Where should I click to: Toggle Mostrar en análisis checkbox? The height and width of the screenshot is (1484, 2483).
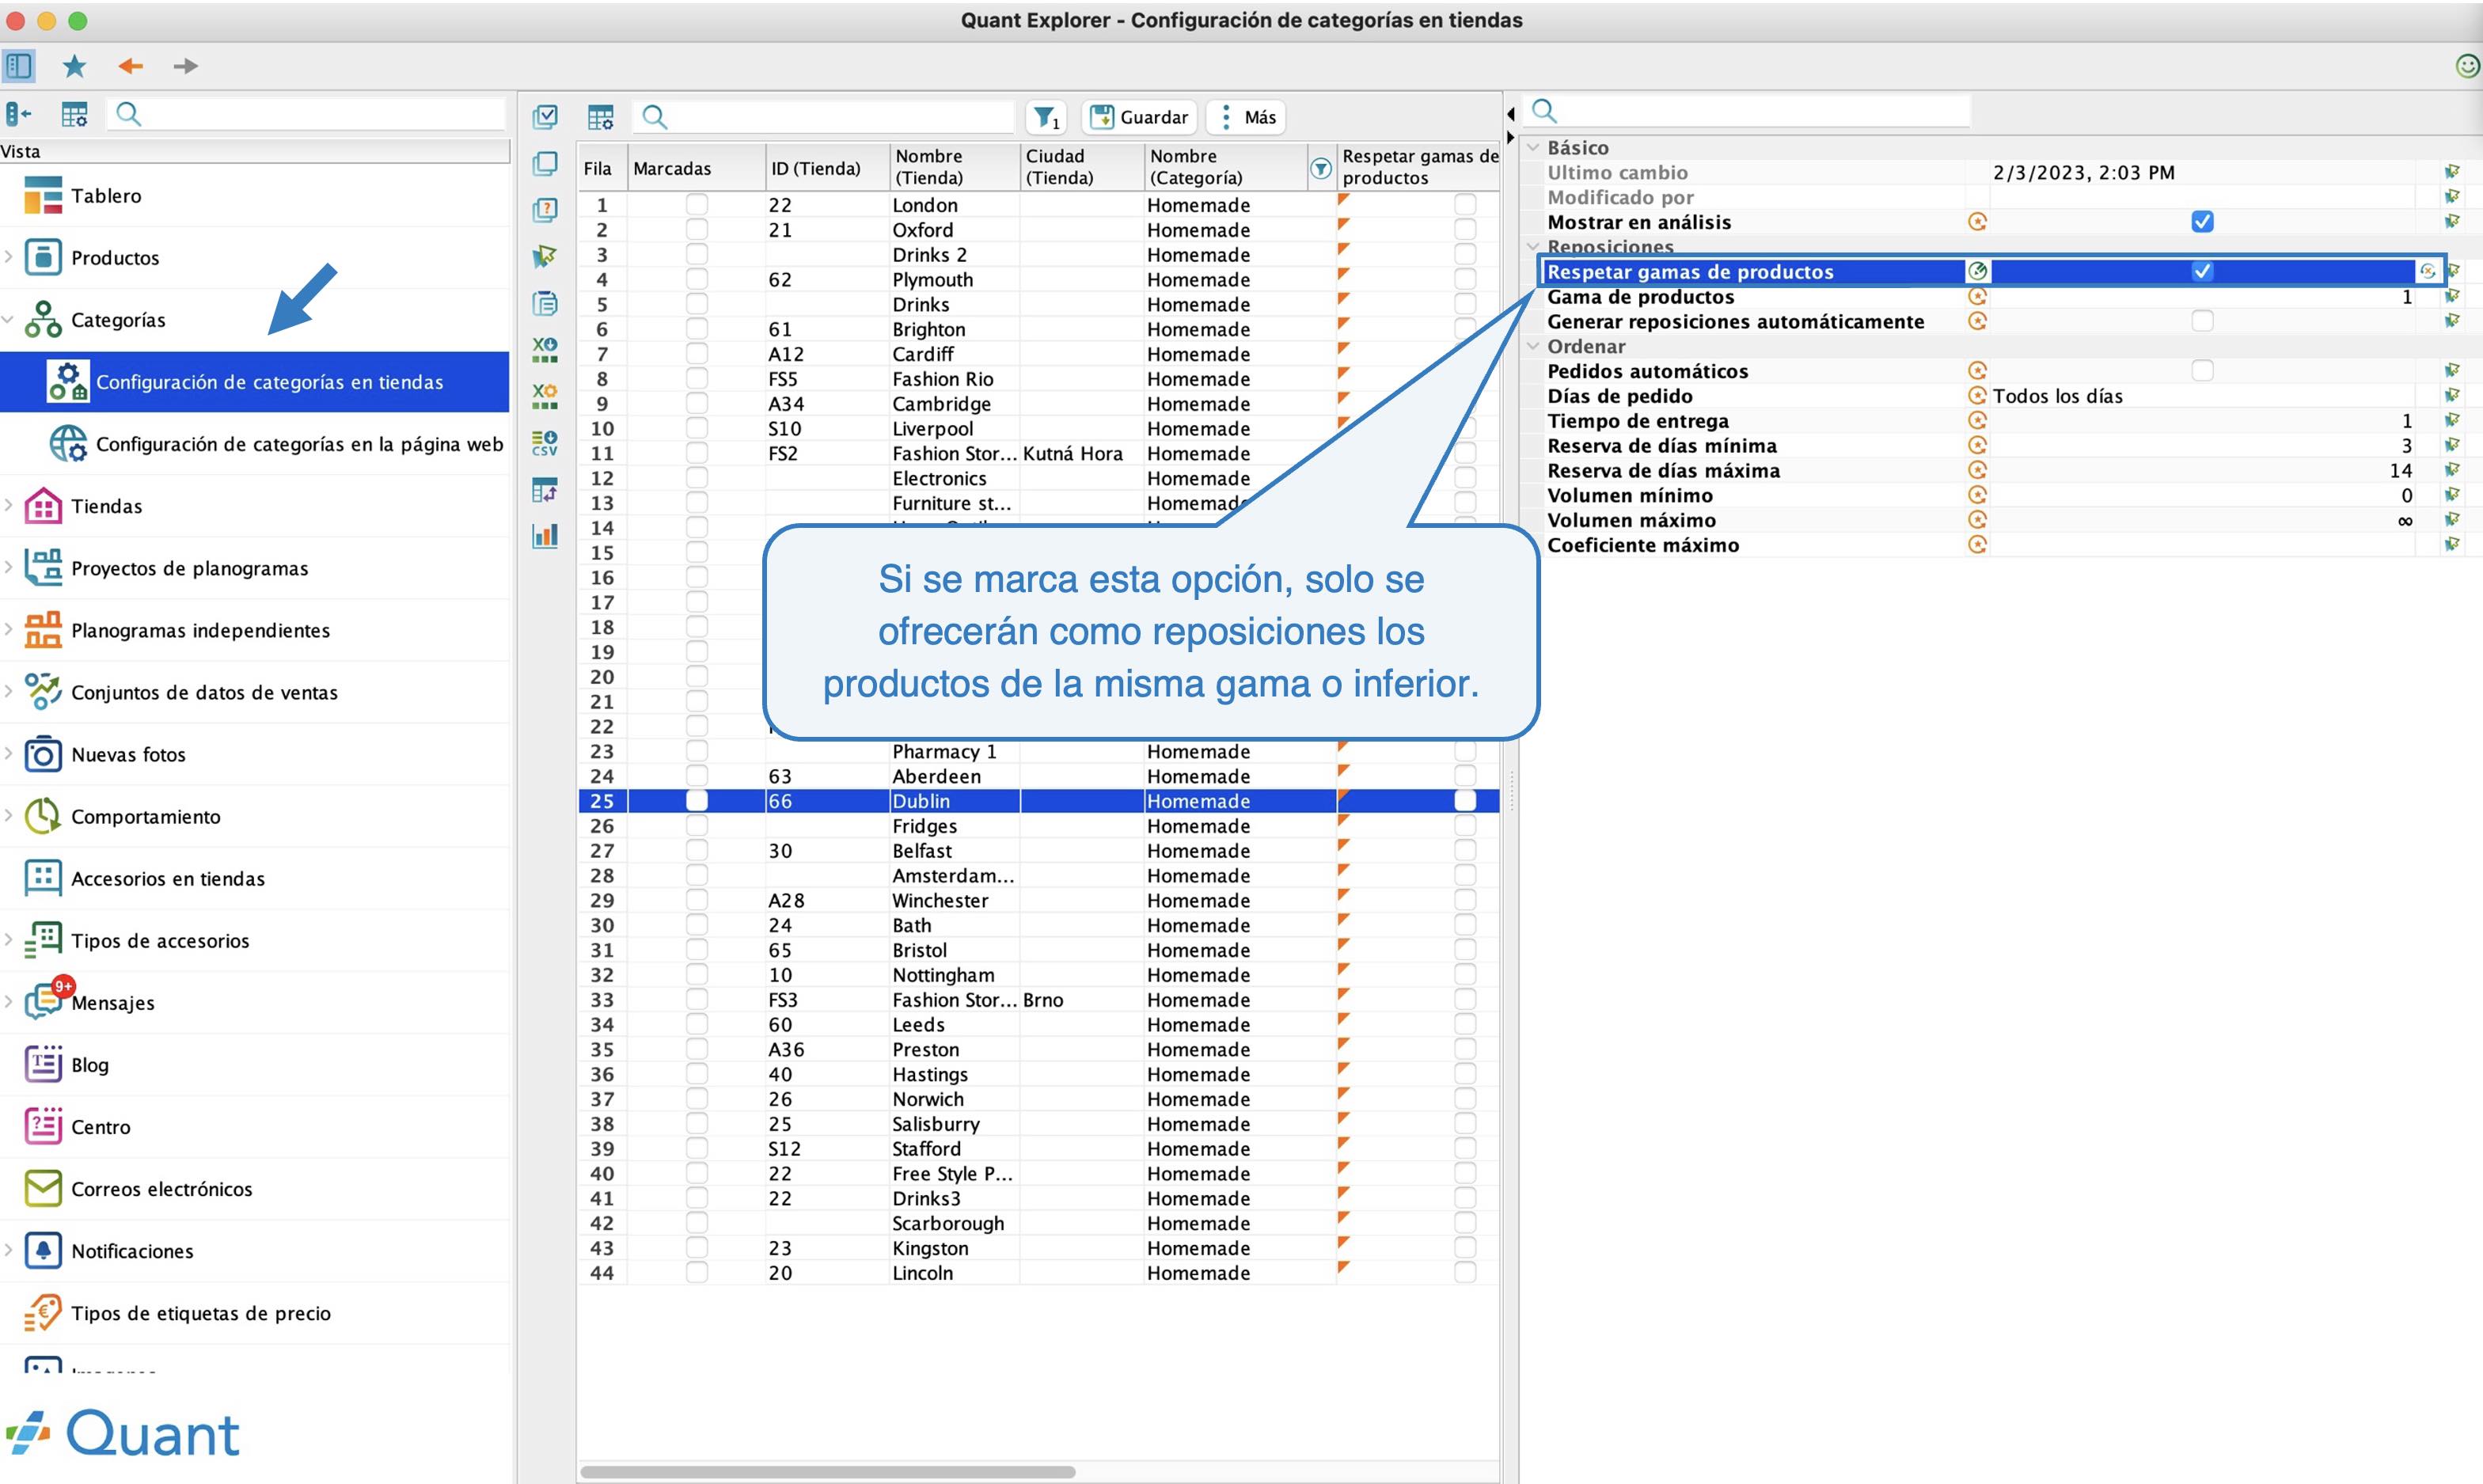point(2202,222)
